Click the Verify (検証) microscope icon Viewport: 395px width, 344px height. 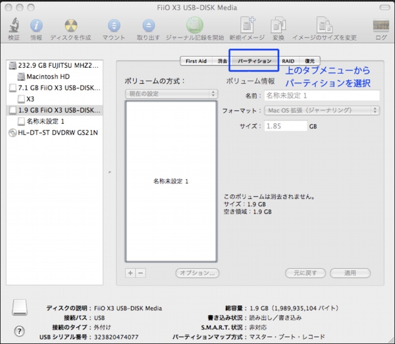click(x=13, y=26)
